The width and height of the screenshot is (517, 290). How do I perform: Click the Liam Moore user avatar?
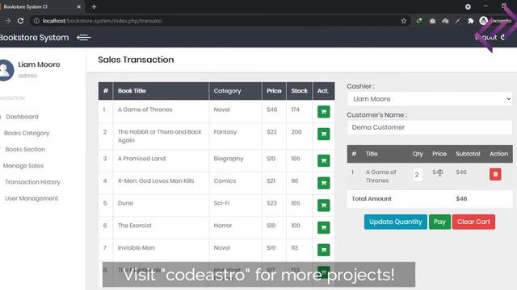[6, 70]
